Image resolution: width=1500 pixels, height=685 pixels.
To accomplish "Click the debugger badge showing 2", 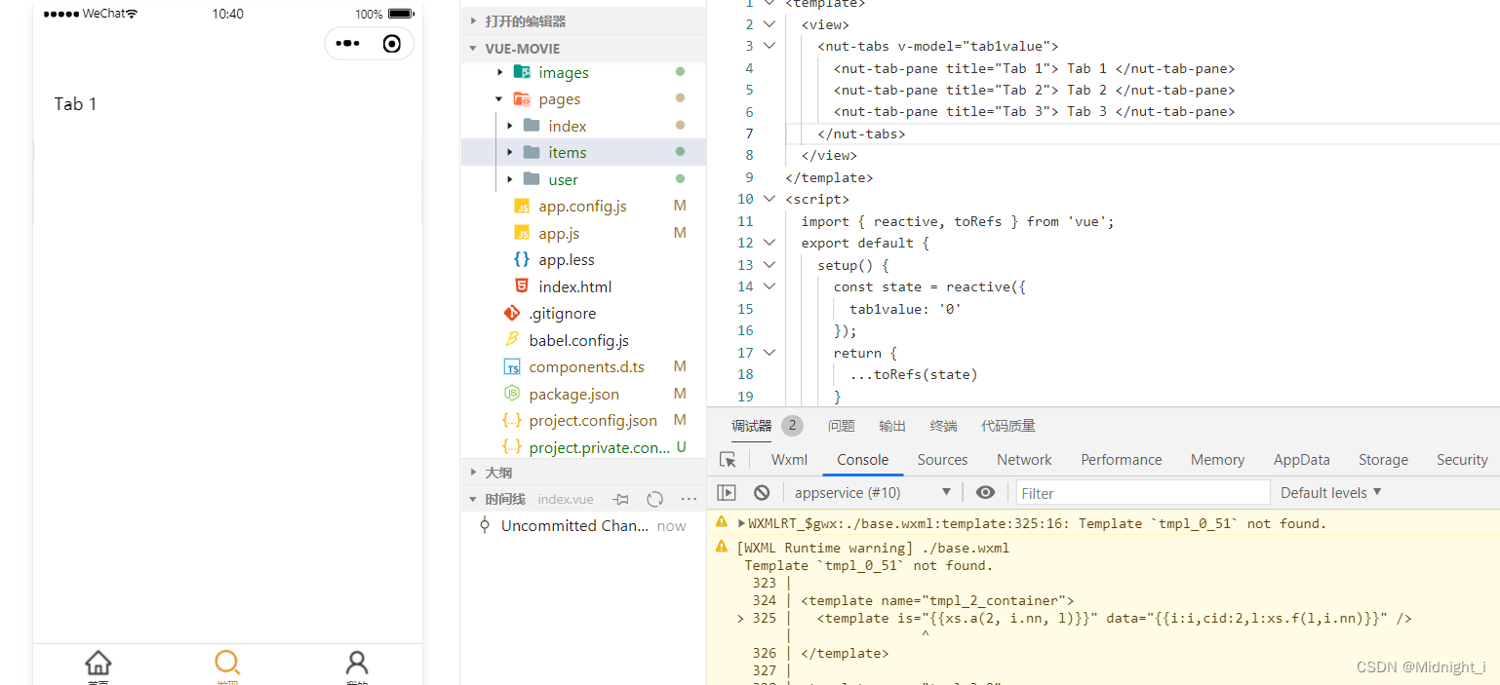I will pyautogui.click(x=792, y=425).
